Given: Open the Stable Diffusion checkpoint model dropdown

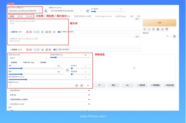Looking at the screenshot, I should coord(24,11).
